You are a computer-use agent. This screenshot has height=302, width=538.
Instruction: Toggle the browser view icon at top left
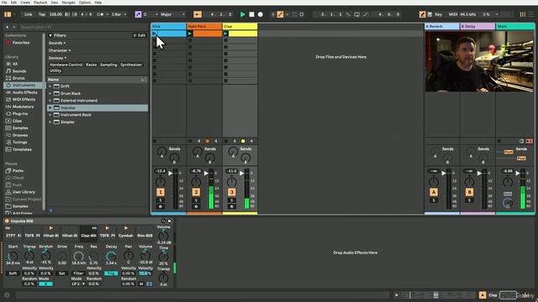point(8,14)
